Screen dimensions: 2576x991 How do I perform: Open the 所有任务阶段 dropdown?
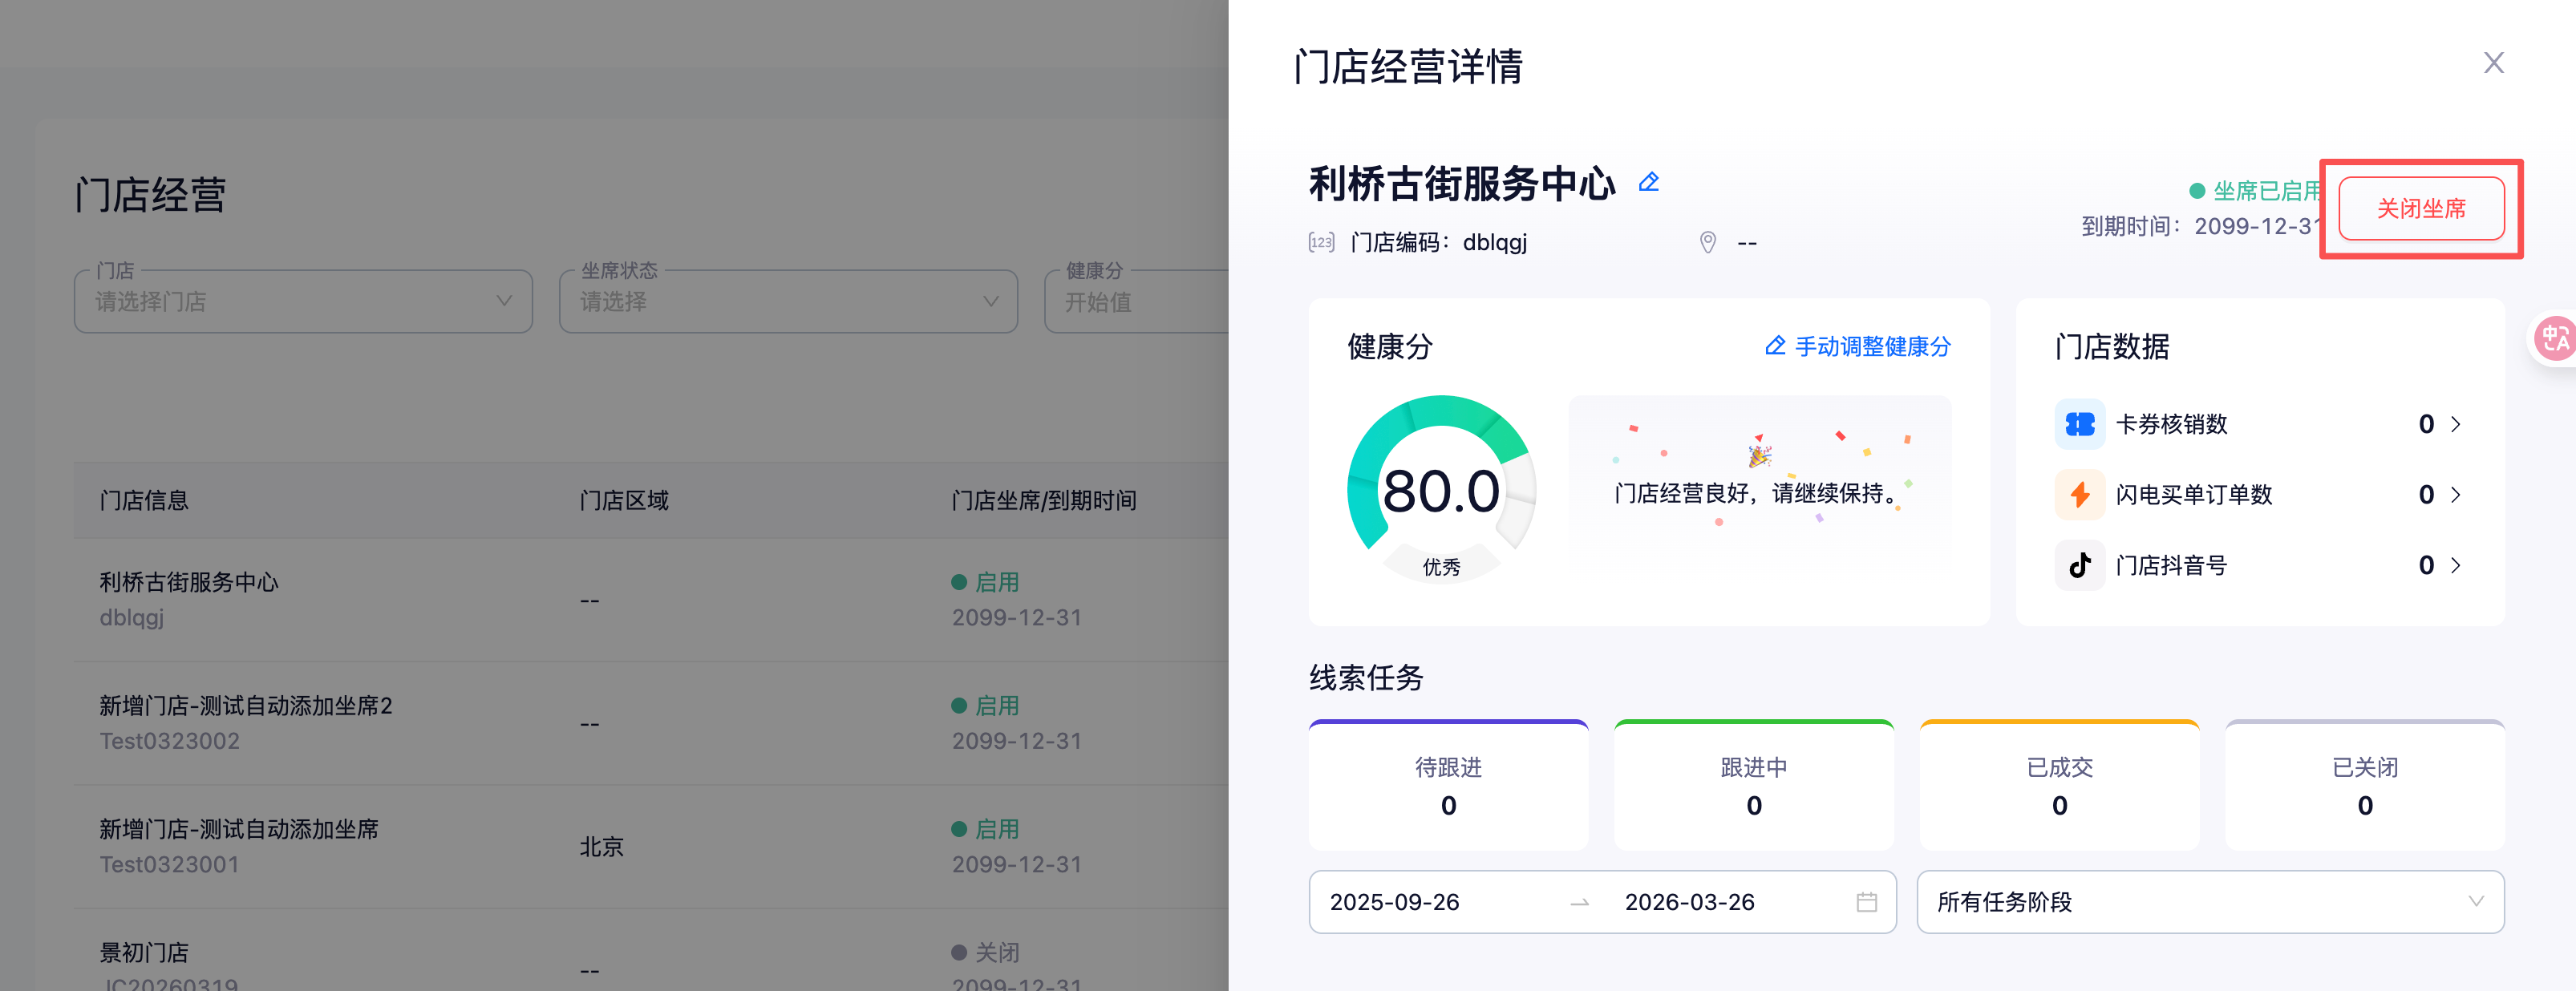click(x=2209, y=902)
